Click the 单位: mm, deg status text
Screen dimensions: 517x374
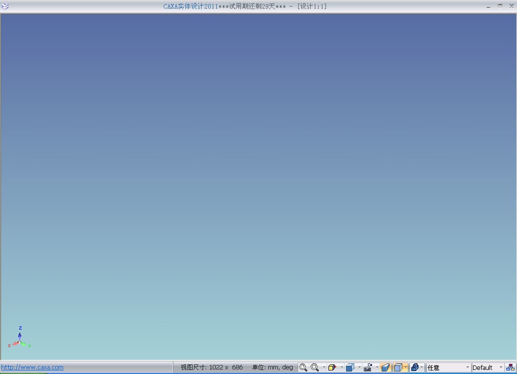[272, 367]
